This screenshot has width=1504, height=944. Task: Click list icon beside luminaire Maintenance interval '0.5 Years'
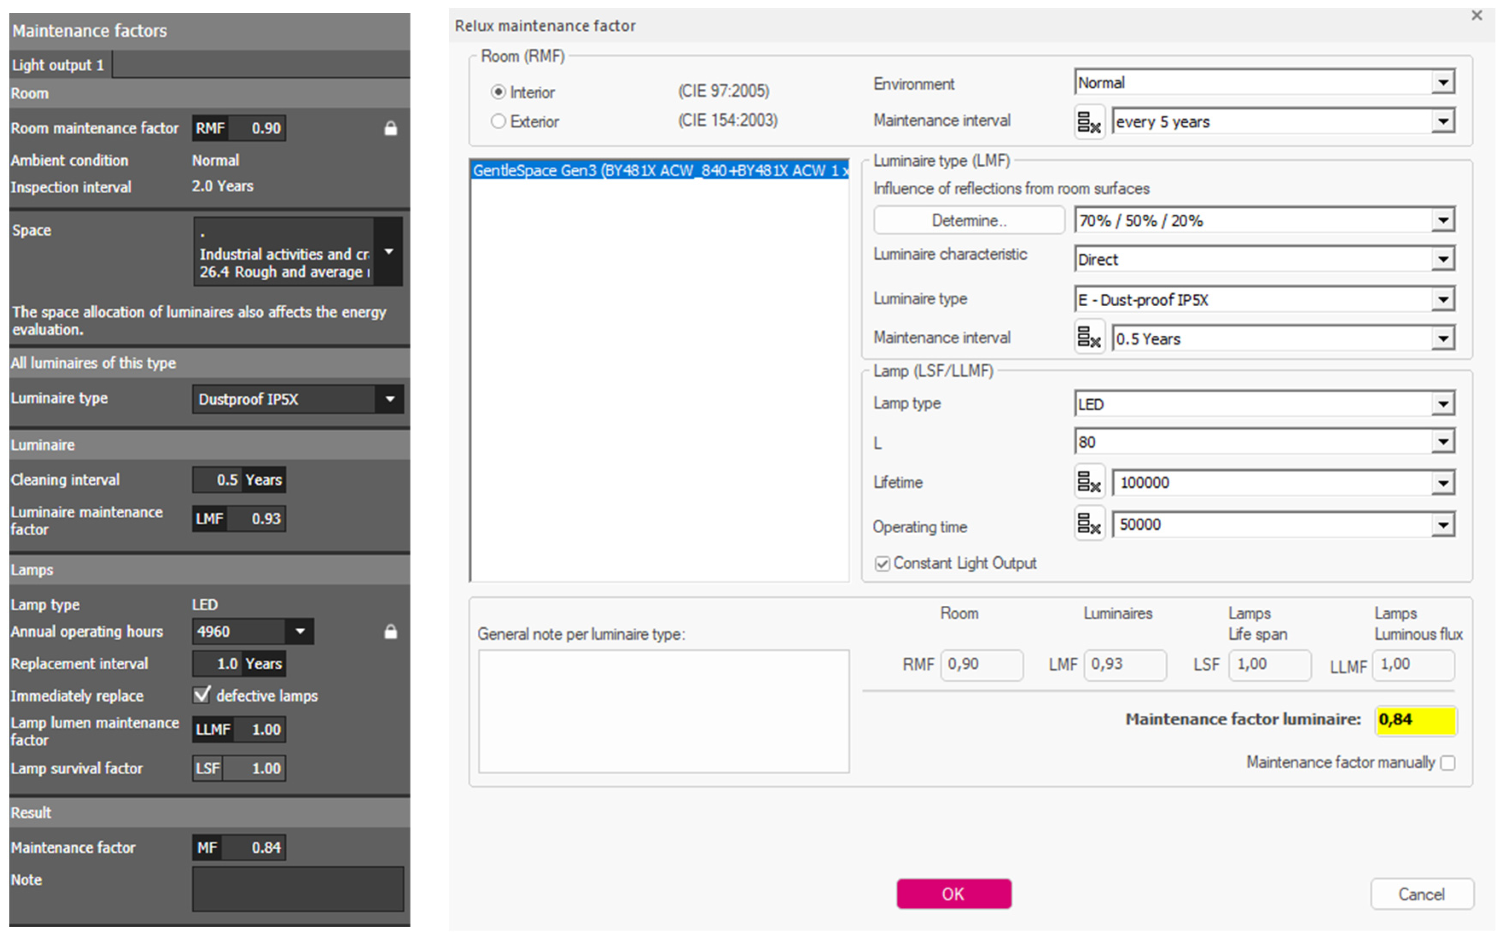pyautogui.click(x=1089, y=338)
